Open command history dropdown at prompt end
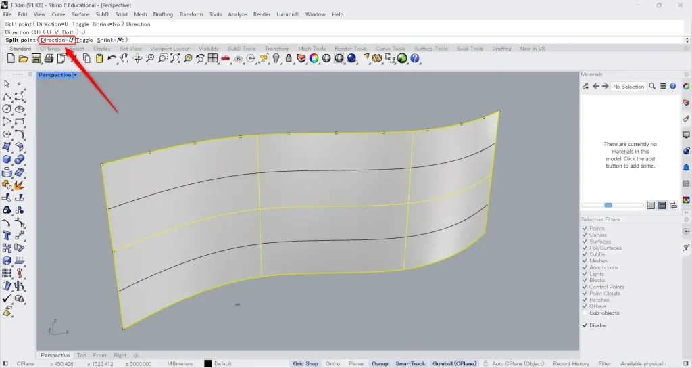This screenshot has width=692, height=368. pyautogui.click(x=687, y=40)
